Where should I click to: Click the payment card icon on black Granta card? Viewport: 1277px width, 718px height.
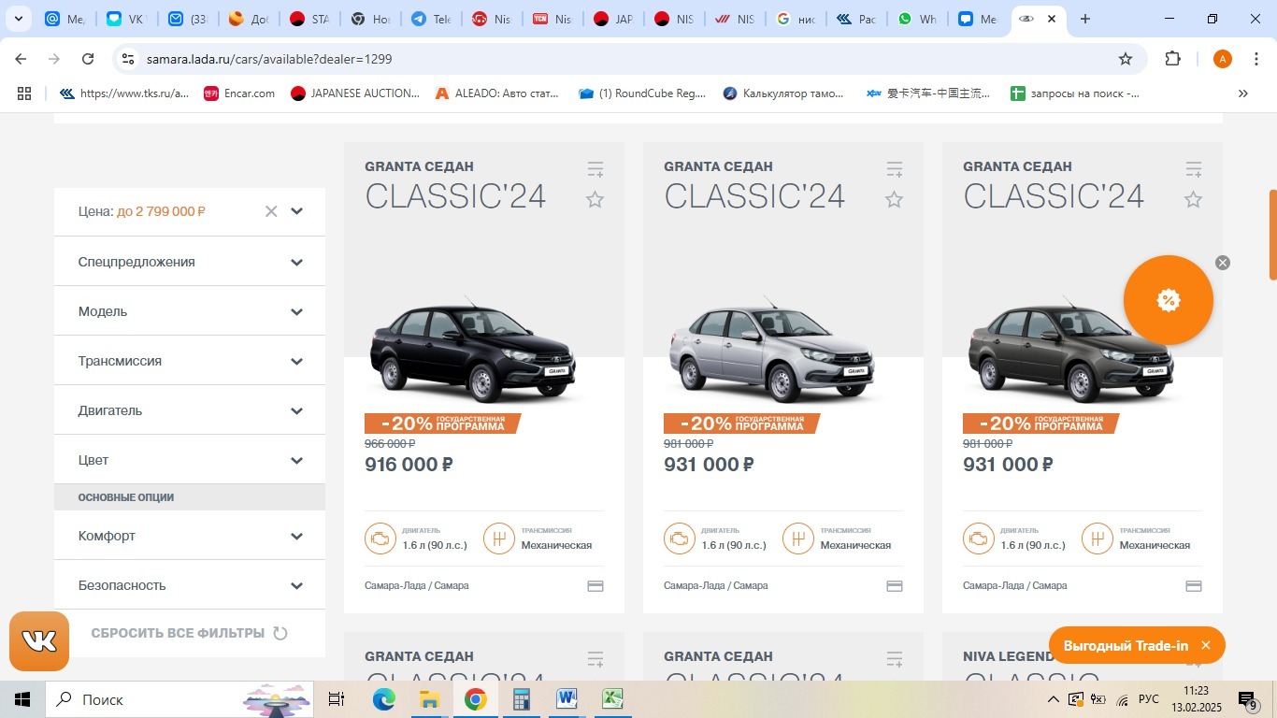595,586
